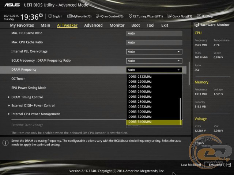Click Min. CPU Cache Ratio field
234x175 pixels.
(154, 33)
